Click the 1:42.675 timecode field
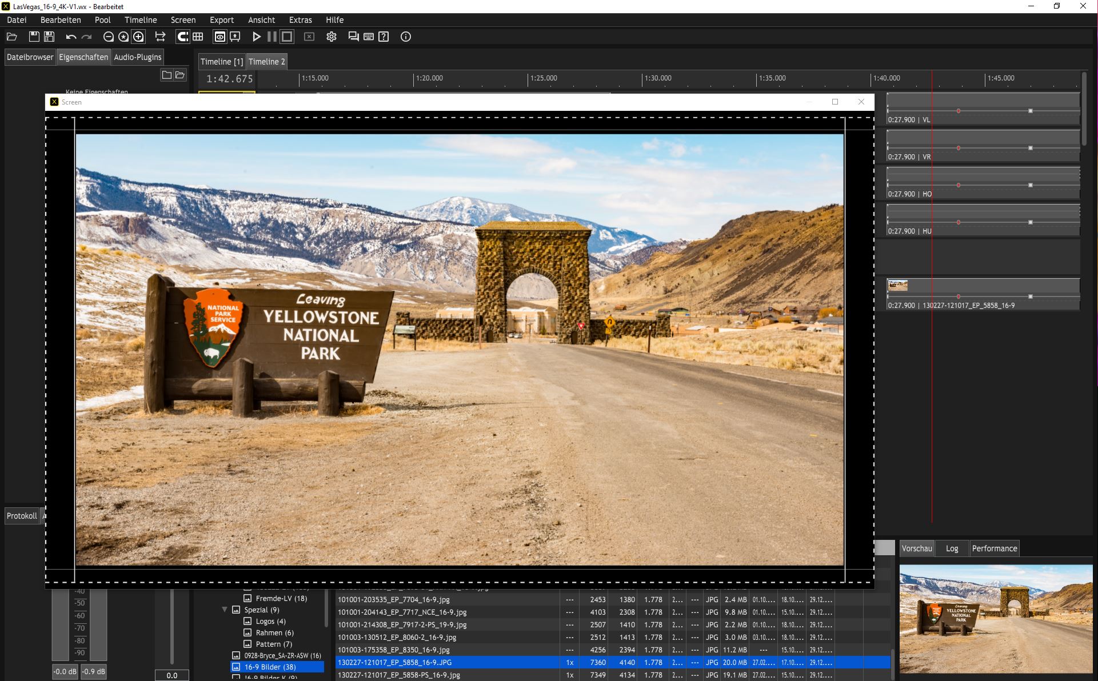Viewport: 1098px width, 681px height. (x=229, y=79)
